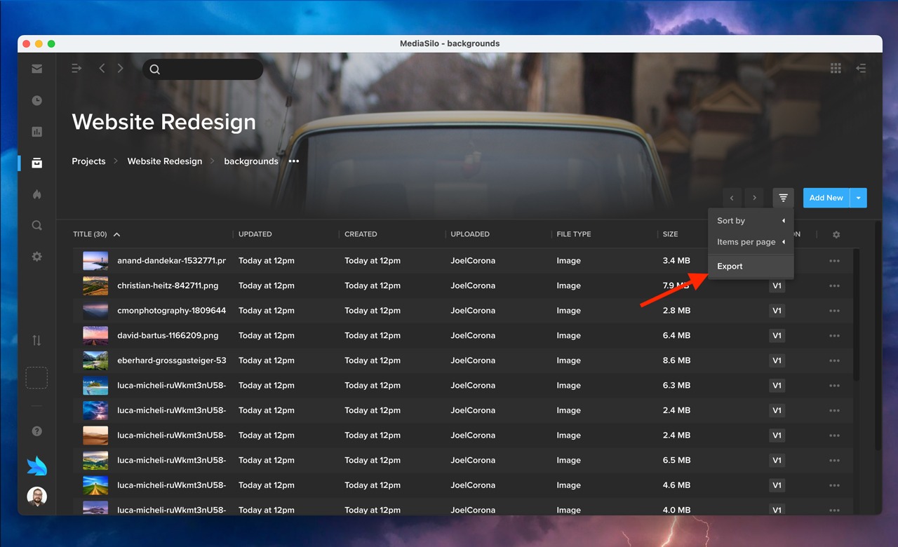Click the search input field
Image resolution: width=898 pixels, height=547 pixels.
[x=203, y=69]
